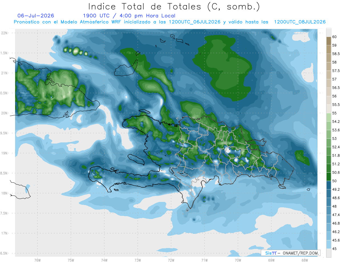Click the "69W" longitude label
This screenshot has width=342, height=264.
(271, 260)
